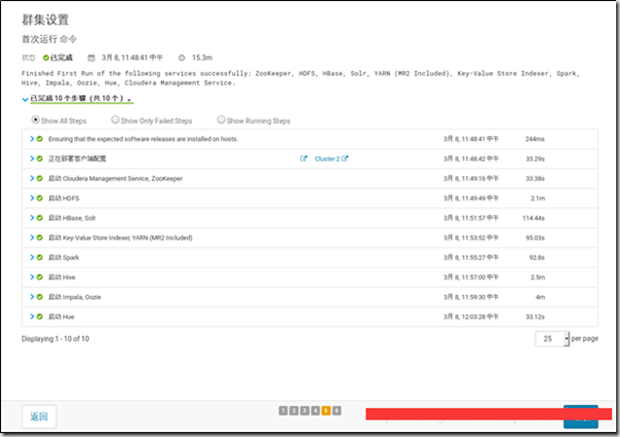Click the Displaying 1 - 10 of 10 text
This screenshot has height=437, width=620.
(56, 339)
